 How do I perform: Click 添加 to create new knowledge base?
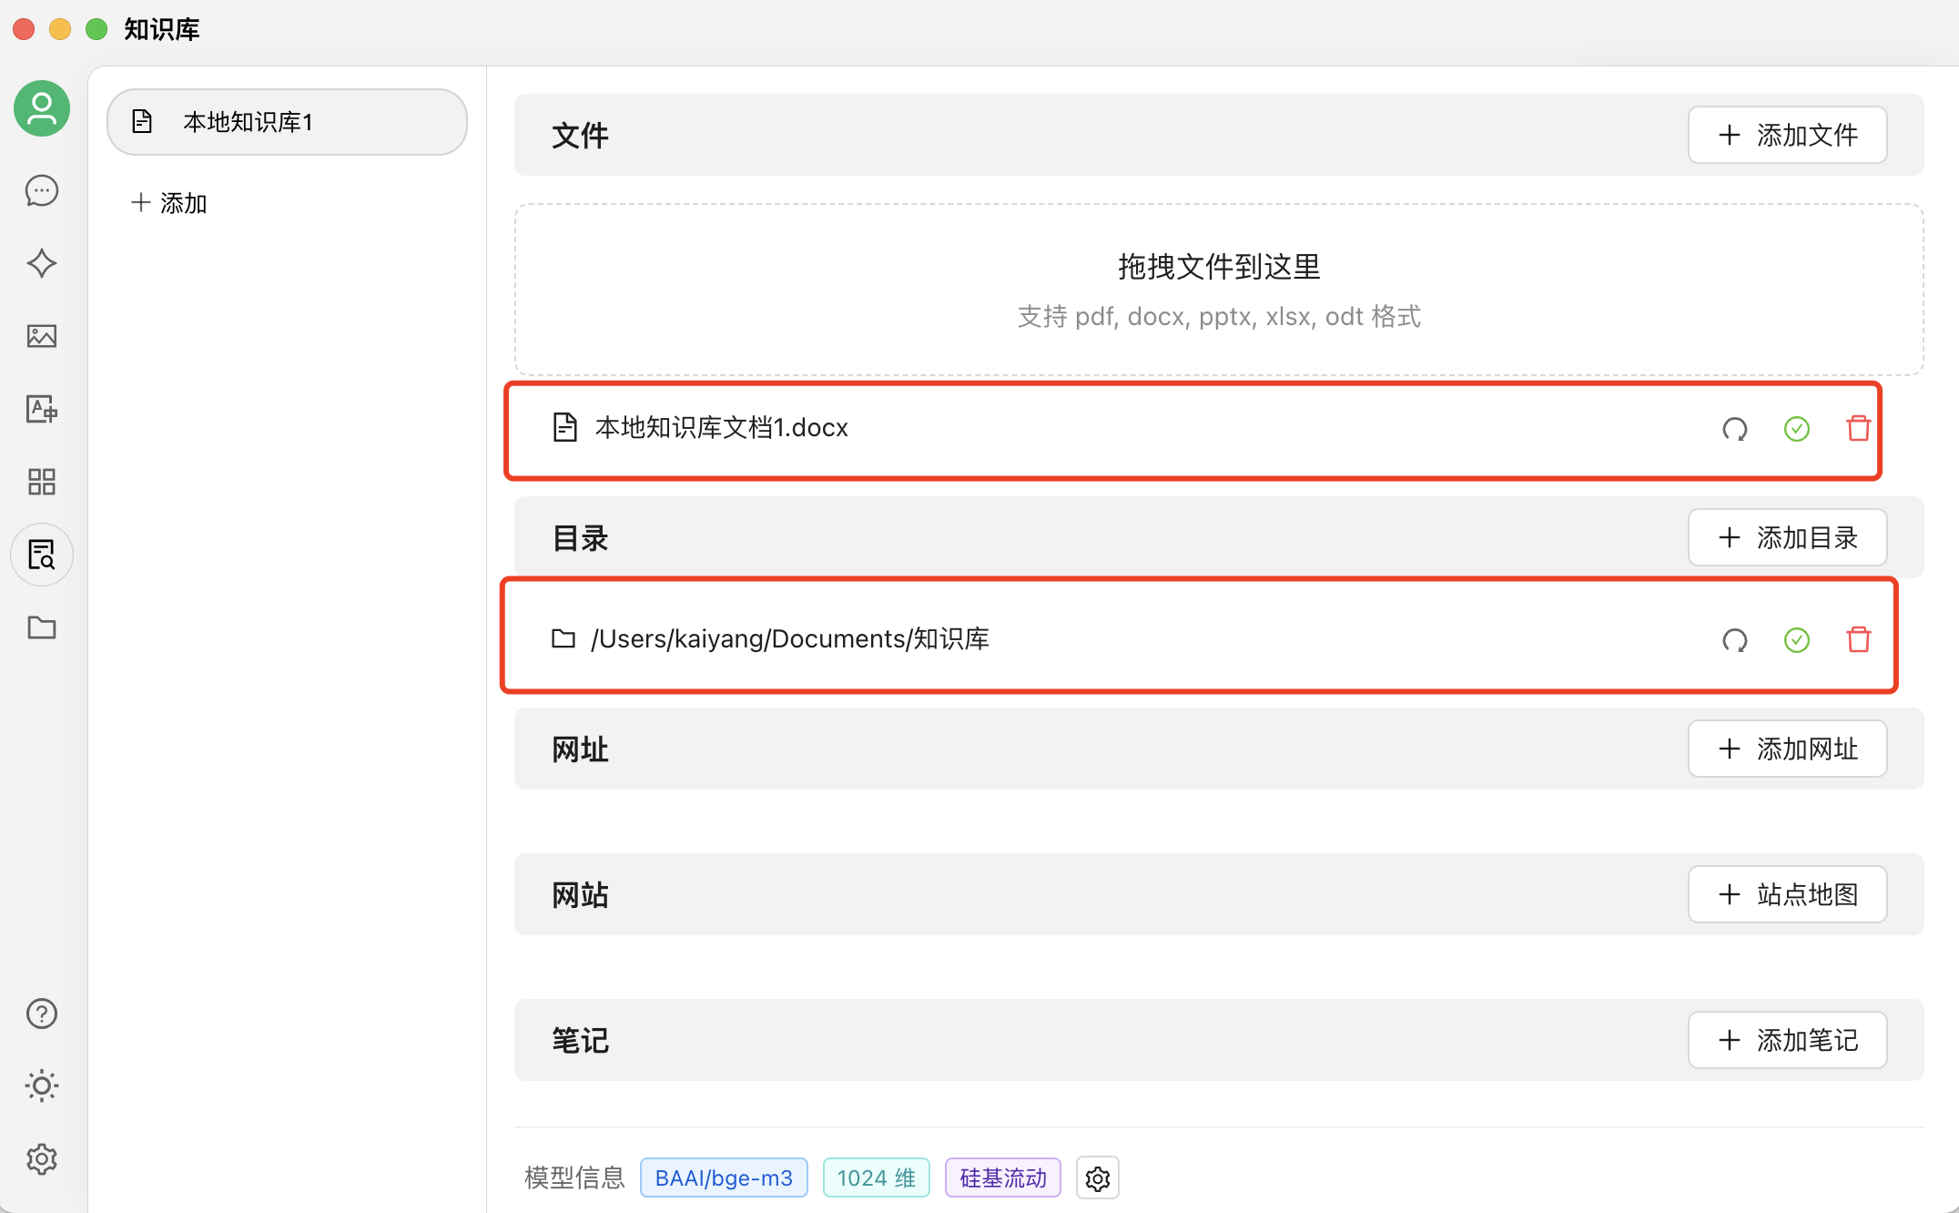(170, 203)
